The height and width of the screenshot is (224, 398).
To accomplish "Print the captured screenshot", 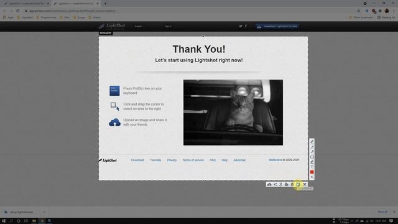I will (x=286, y=184).
